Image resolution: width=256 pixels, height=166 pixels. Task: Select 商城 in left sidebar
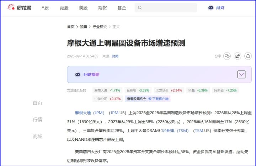(37, 136)
